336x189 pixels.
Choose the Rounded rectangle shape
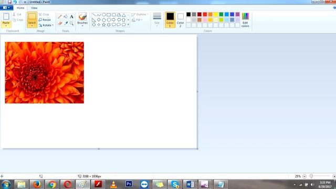(114, 15)
